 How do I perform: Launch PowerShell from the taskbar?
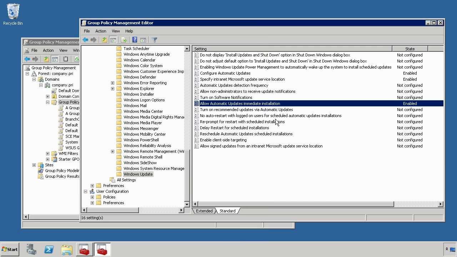pos(49,250)
